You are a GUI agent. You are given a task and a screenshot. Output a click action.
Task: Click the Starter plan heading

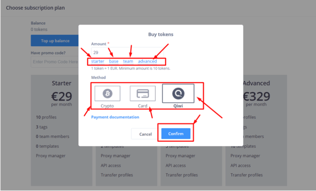click(x=61, y=83)
